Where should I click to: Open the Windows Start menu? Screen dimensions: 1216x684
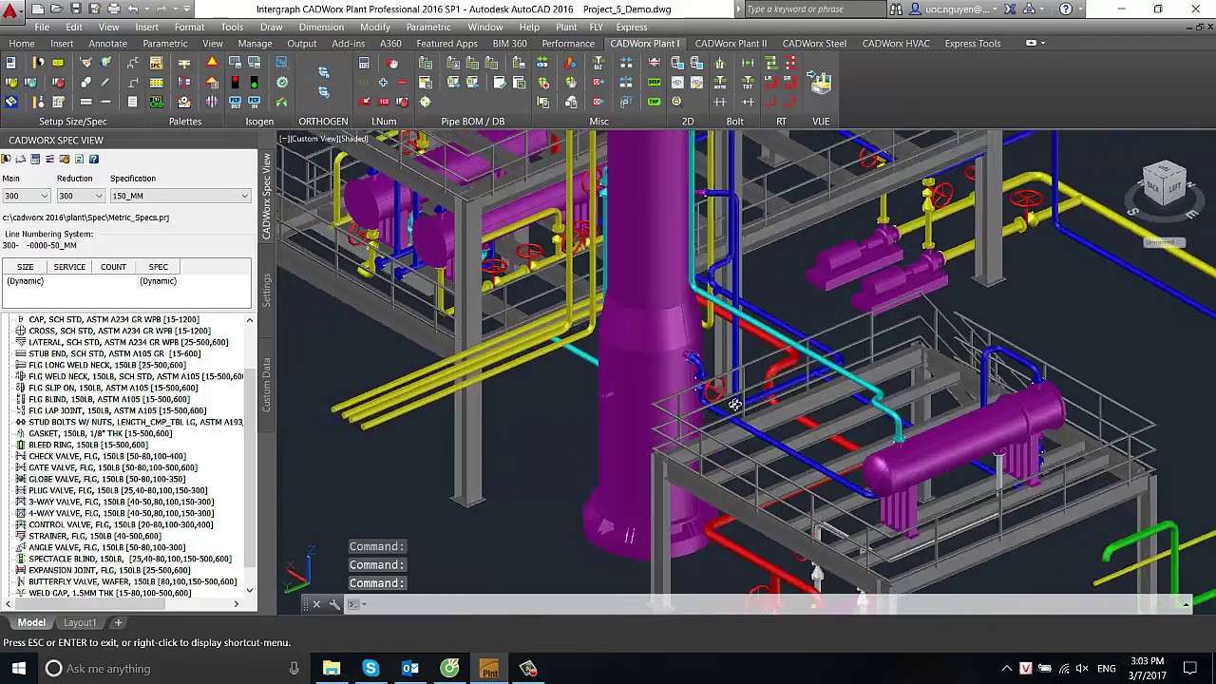pyautogui.click(x=19, y=669)
